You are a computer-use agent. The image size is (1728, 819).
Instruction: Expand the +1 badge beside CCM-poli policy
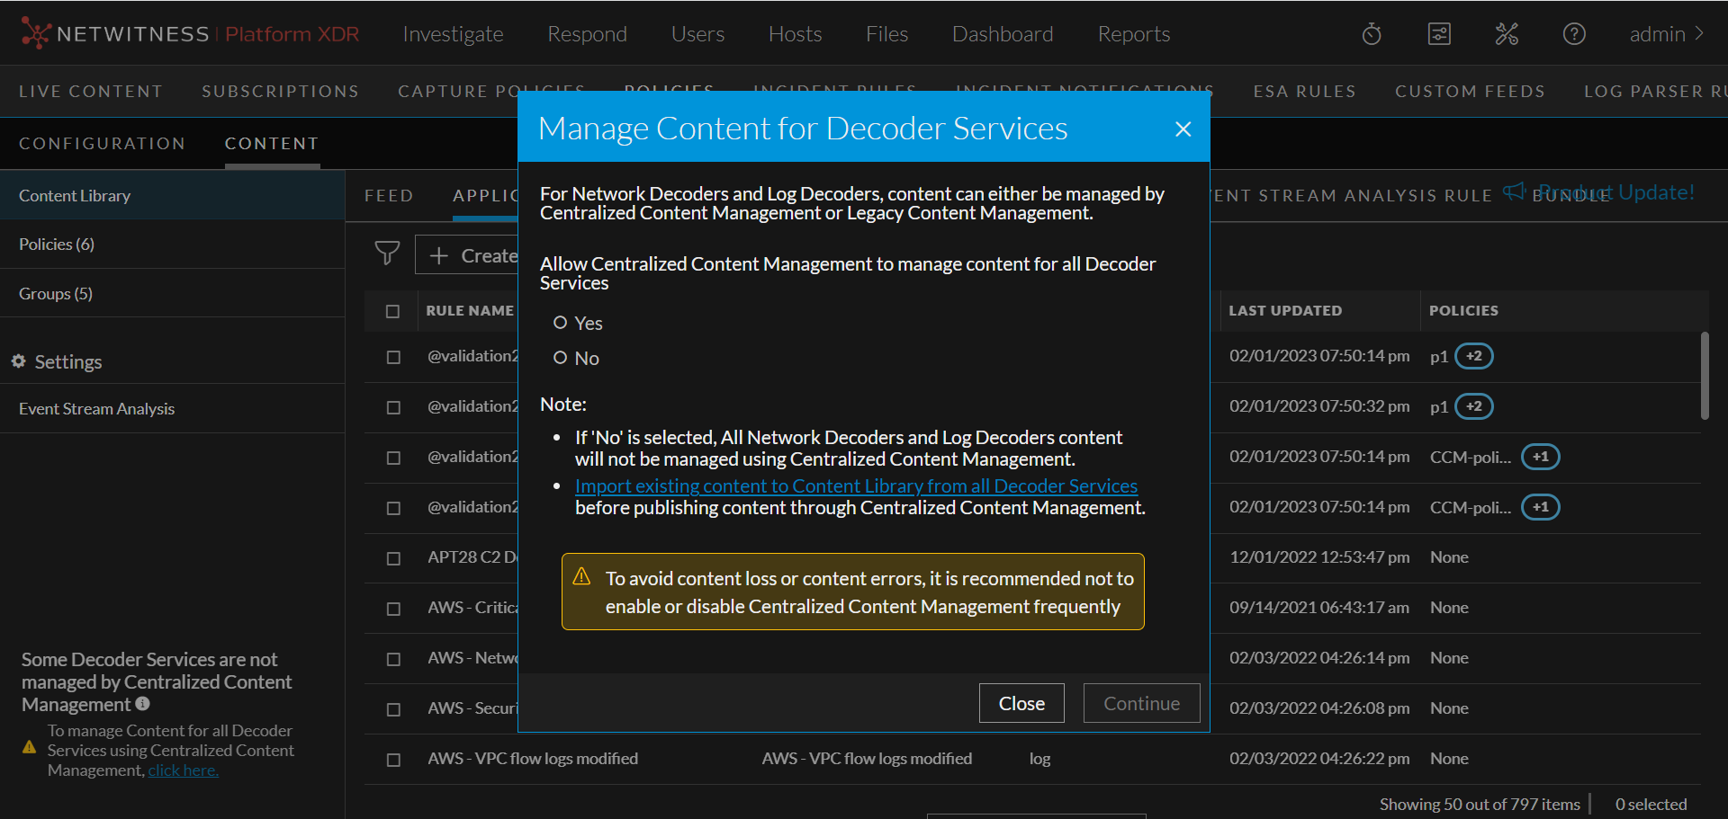pyautogui.click(x=1540, y=457)
